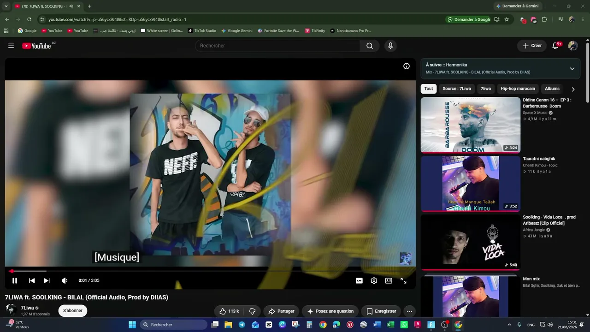Start voice search with the microphone
The image size is (590, 332).
tap(390, 46)
